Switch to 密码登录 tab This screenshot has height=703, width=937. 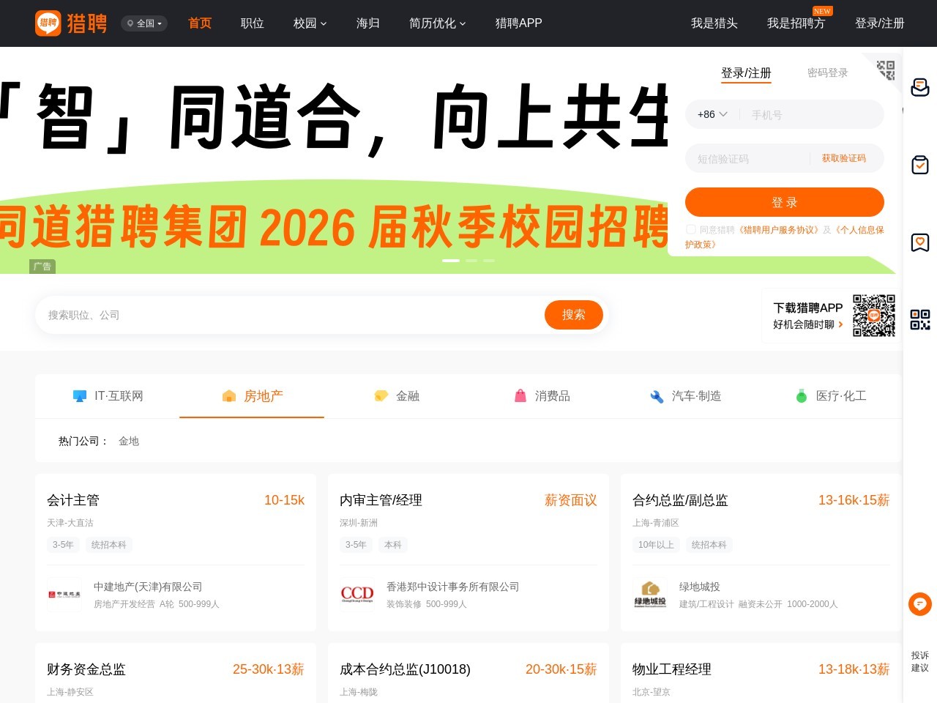827,72
